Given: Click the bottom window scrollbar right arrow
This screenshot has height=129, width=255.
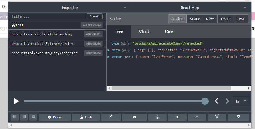Looking at the screenshot, I should [249, 125].
